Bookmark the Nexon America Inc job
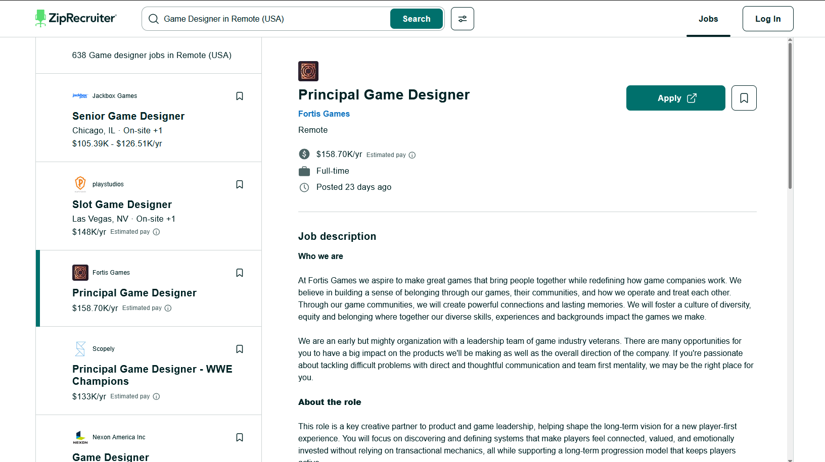The width and height of the screenshot is (825, 462). (240, 437)
